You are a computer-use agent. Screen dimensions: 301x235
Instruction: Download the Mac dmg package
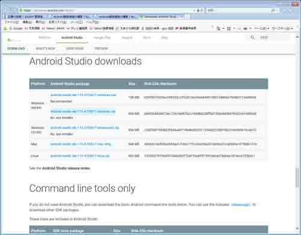[x=81, y=144]
